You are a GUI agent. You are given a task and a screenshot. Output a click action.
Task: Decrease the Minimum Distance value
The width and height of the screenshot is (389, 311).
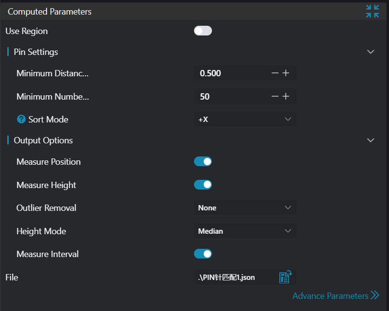coord(275,73)
